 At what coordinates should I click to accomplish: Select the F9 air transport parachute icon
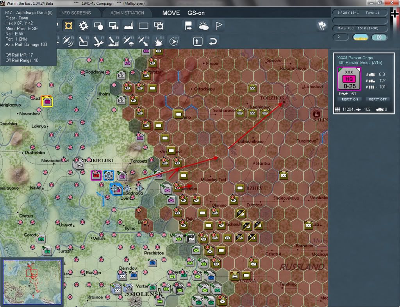click(x=129, y=41)
